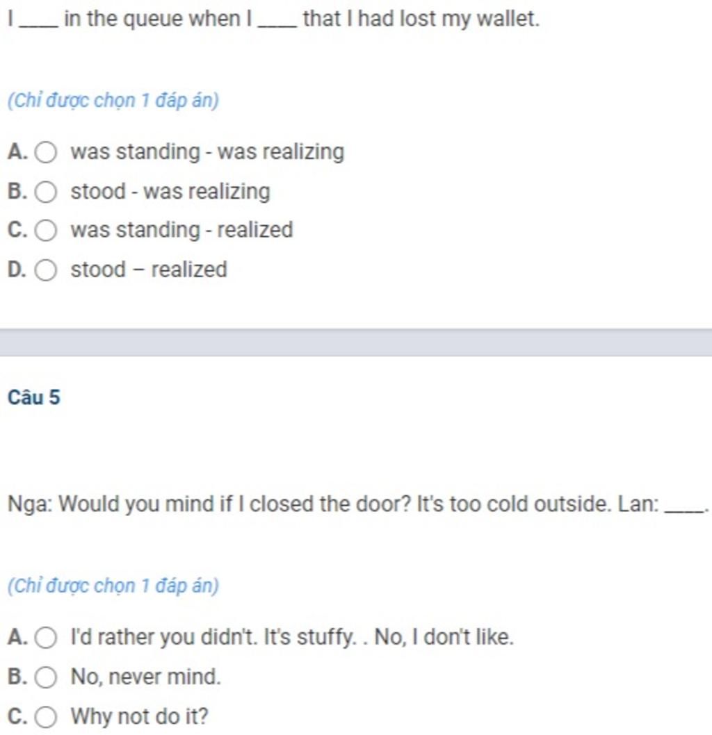Click the single-answer hint under the wallet question
712x735 pixels.
(113, 100)
